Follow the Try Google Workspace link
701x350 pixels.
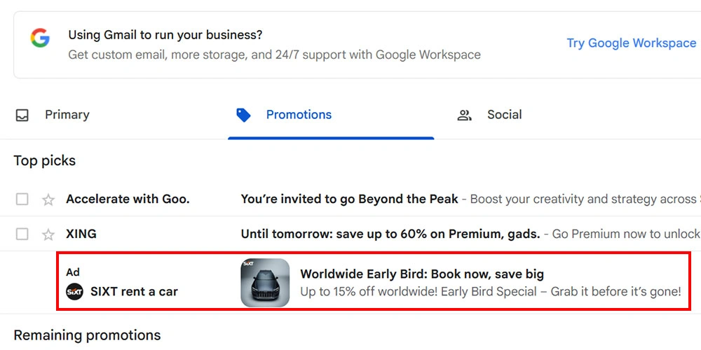click(x=631, y=43)
